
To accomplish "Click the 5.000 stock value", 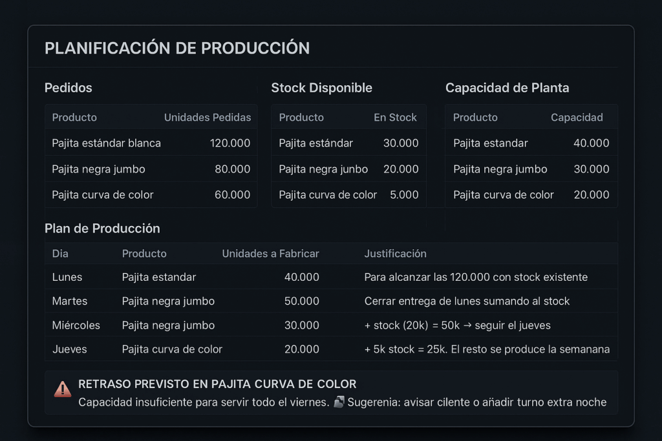I will click(x=404, y=195).
